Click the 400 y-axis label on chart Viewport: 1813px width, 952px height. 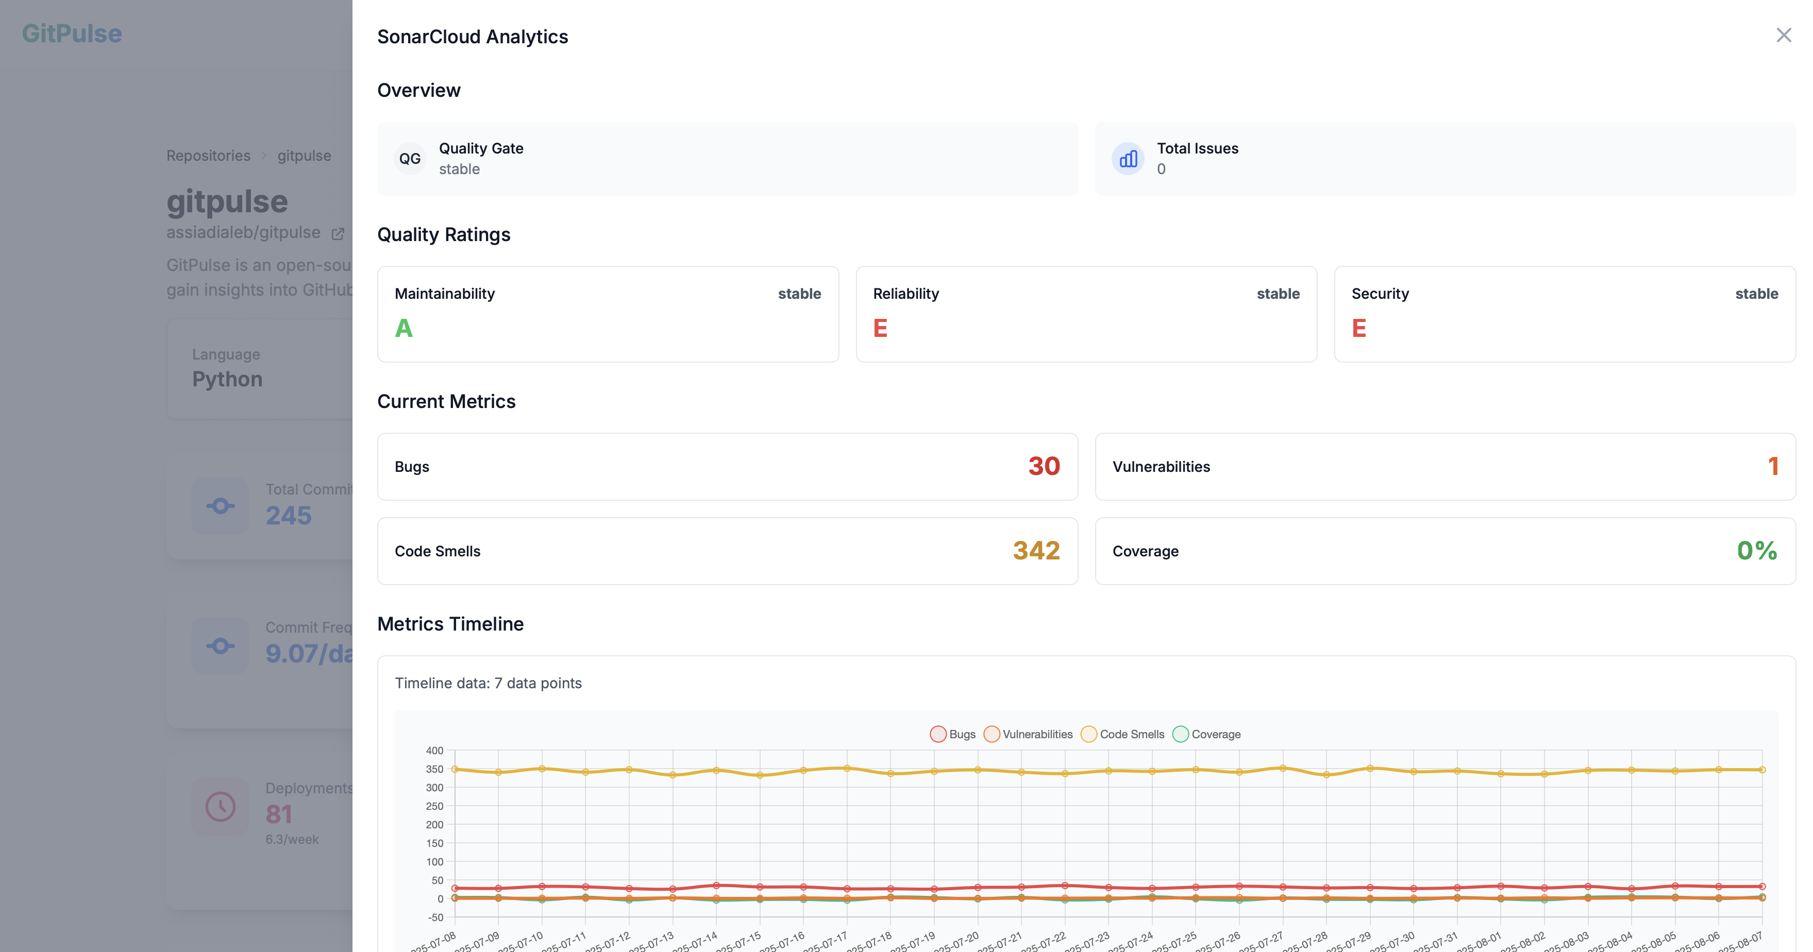click(x=434, y=750)
